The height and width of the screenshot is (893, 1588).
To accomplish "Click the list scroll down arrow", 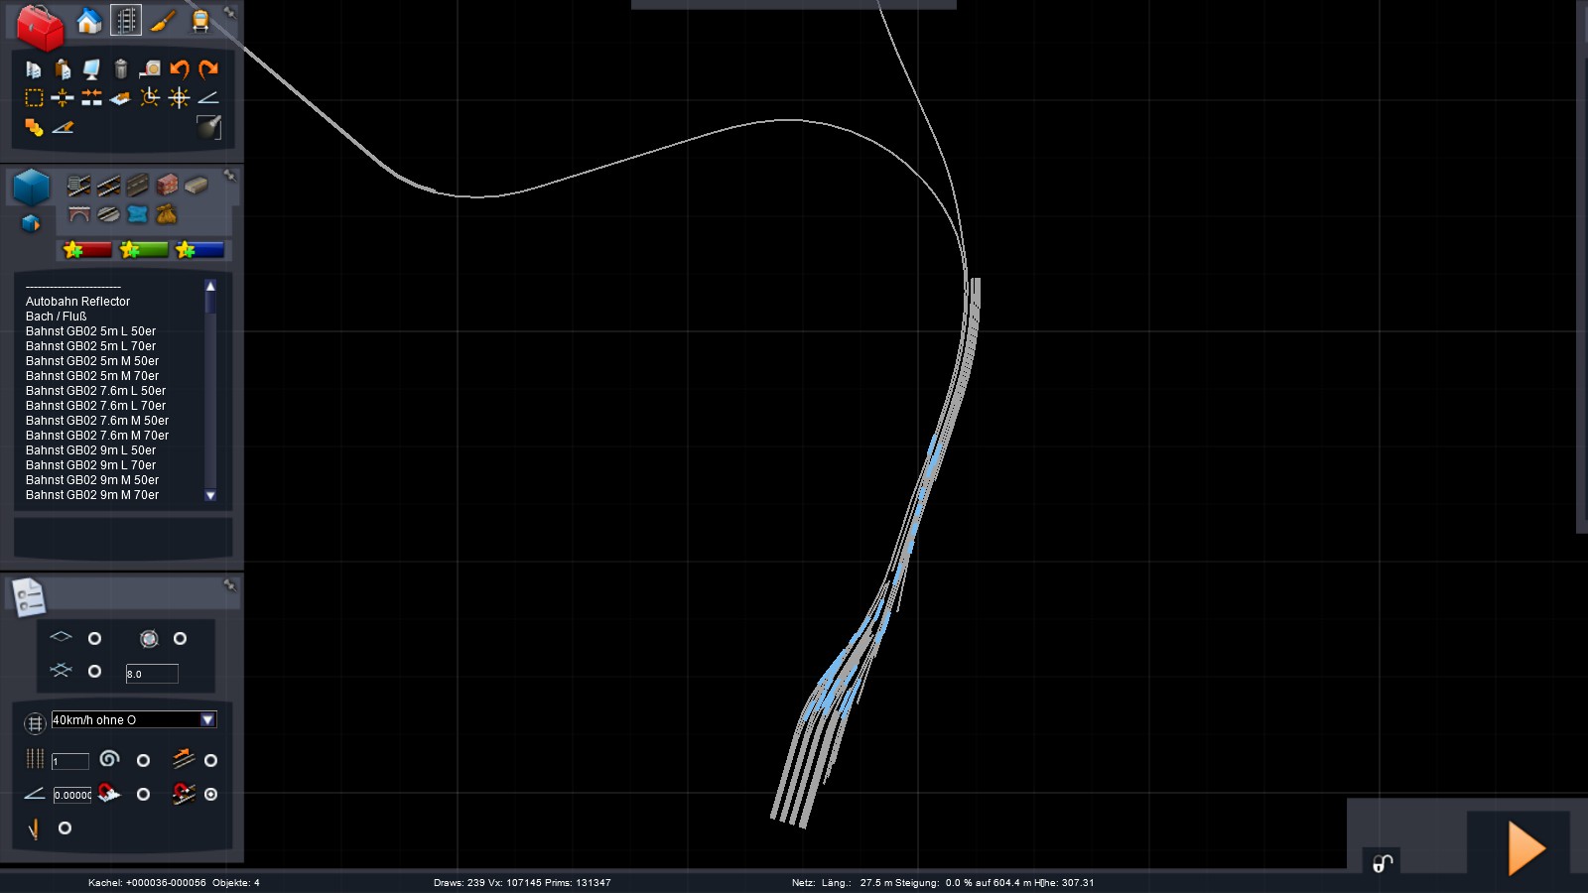I will pyautogui.click(x=210, y=495).
